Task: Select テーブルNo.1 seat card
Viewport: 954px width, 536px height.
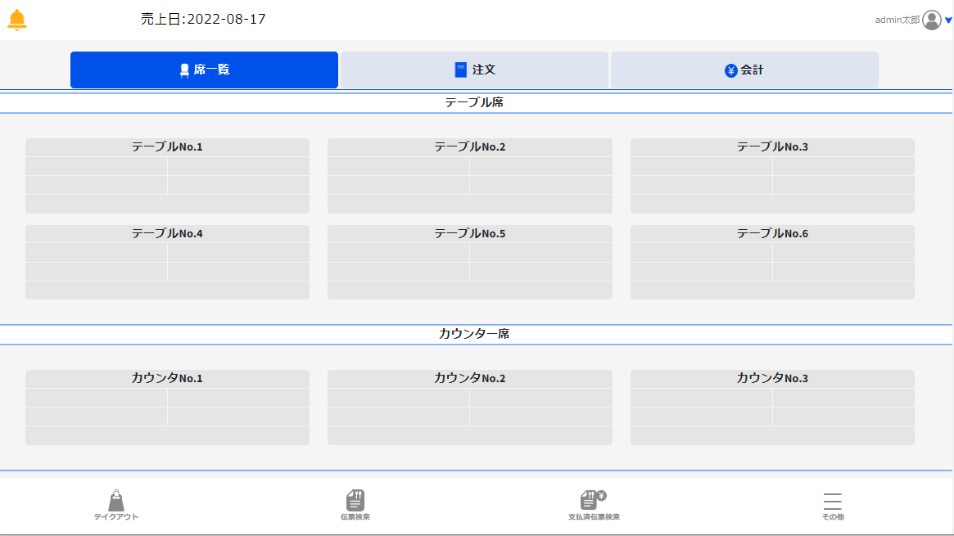Action: pos(167,176)
